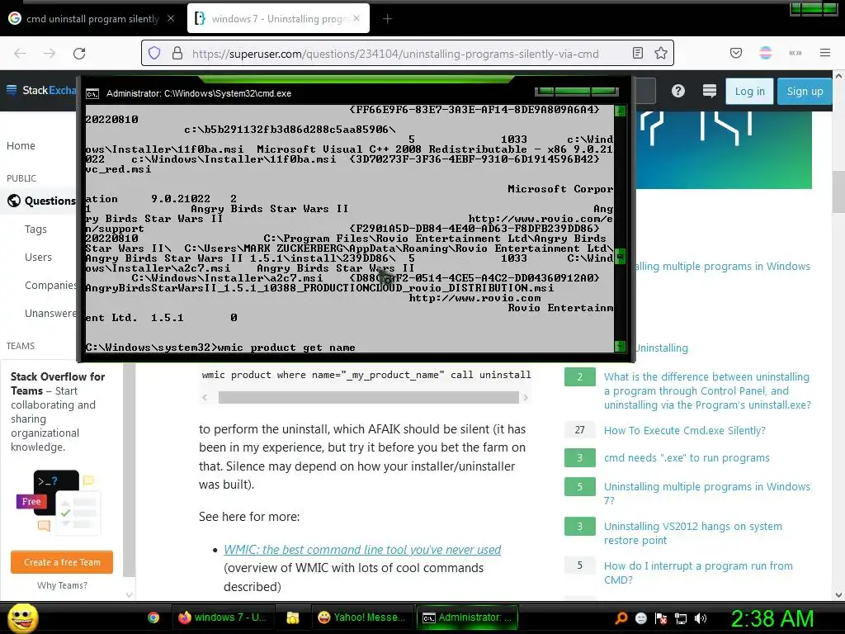Close the 'windows 7 - Uninstalling' tab
This screenshot has height=634, width=845.
(356, 18)
